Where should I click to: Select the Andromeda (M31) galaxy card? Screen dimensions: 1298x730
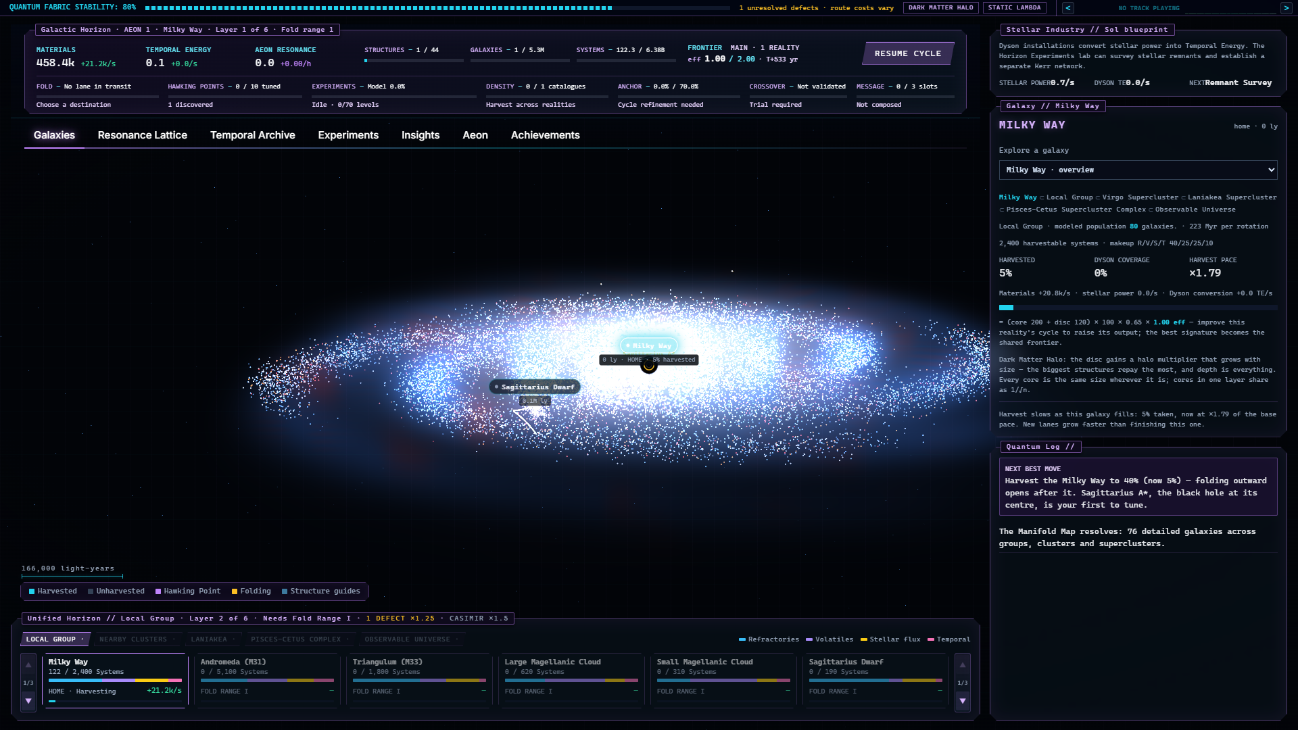(x=267, y=681)
